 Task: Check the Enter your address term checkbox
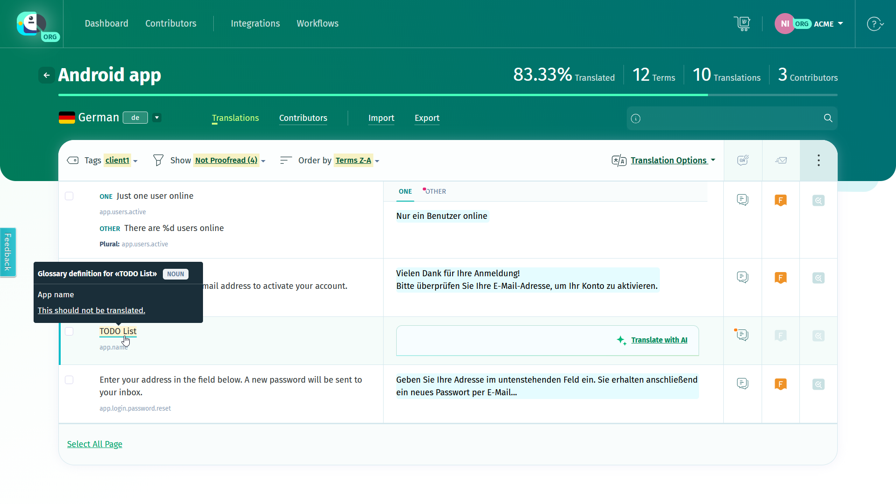(x=69, y=380)
